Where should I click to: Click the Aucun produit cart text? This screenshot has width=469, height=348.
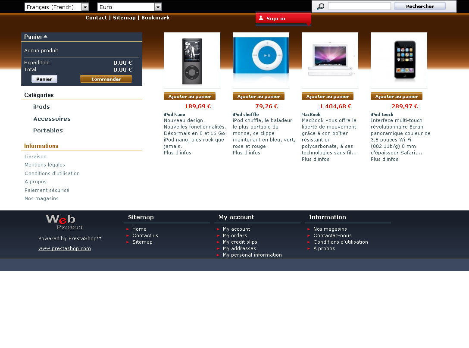pos(41,50)
